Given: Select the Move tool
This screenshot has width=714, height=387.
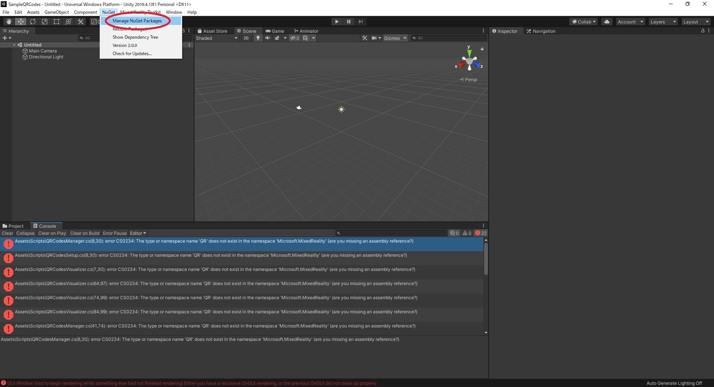Looking at the screenshot, I should (20, 21).
